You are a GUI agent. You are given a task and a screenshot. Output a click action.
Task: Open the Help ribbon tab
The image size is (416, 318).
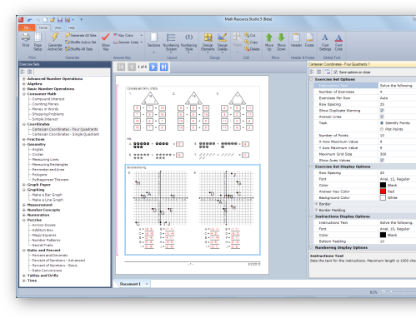(72, 27)
